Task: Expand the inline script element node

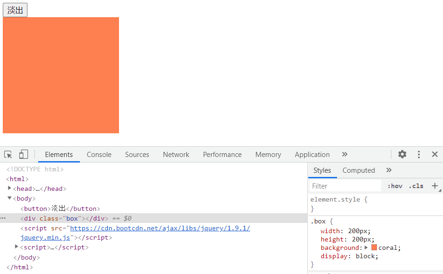Action: (17, 247)
